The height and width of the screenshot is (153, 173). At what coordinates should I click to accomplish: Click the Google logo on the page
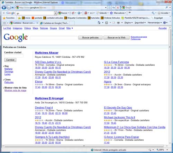tap(16, 37)
